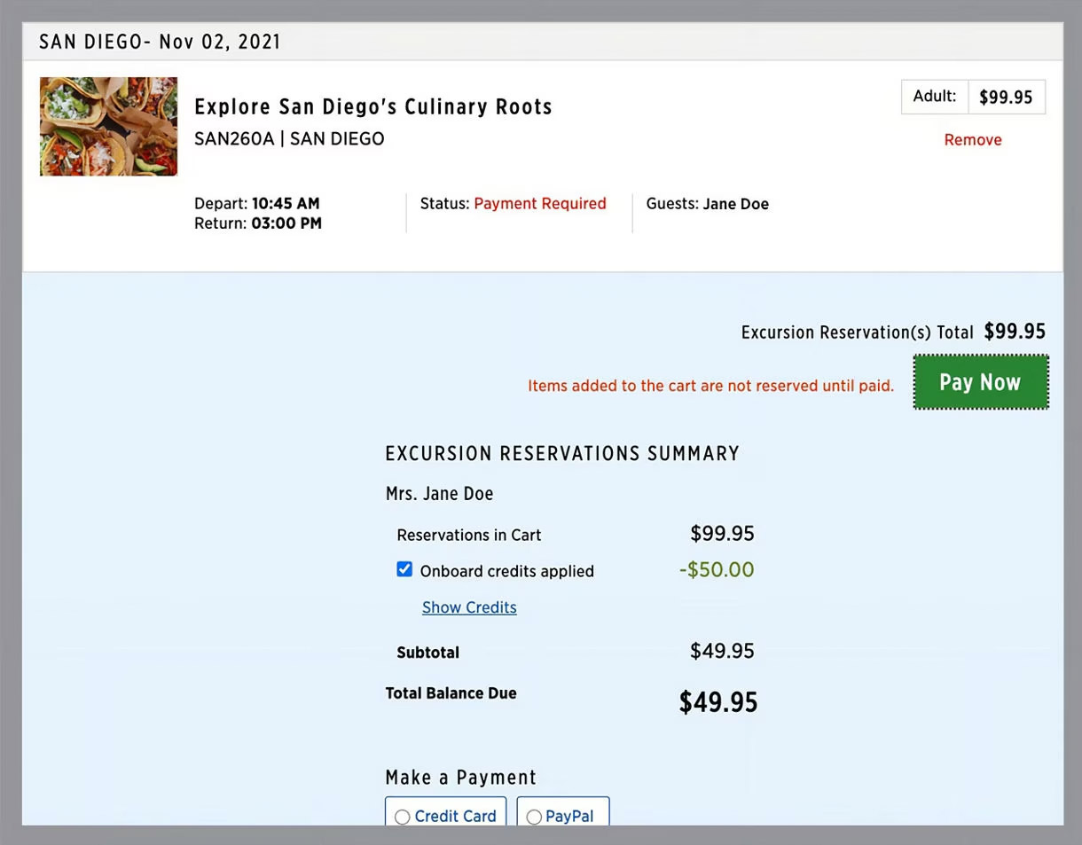Choose PayPal as the payment method
Viewport: 1082px width, 845px height.
tap(534, 817)
